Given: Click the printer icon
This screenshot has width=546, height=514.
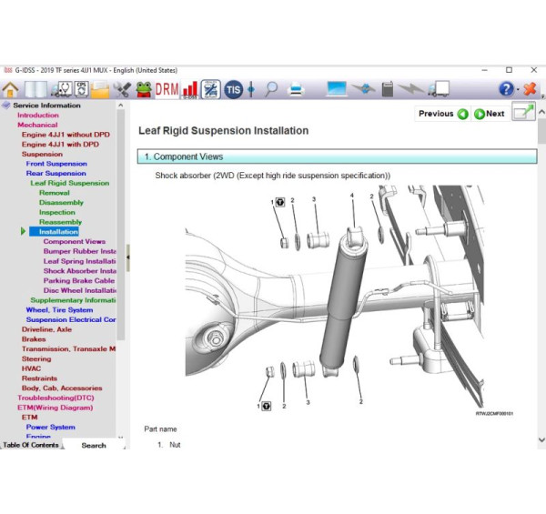Looking at the screenshot, I should [x=296, y=89].
